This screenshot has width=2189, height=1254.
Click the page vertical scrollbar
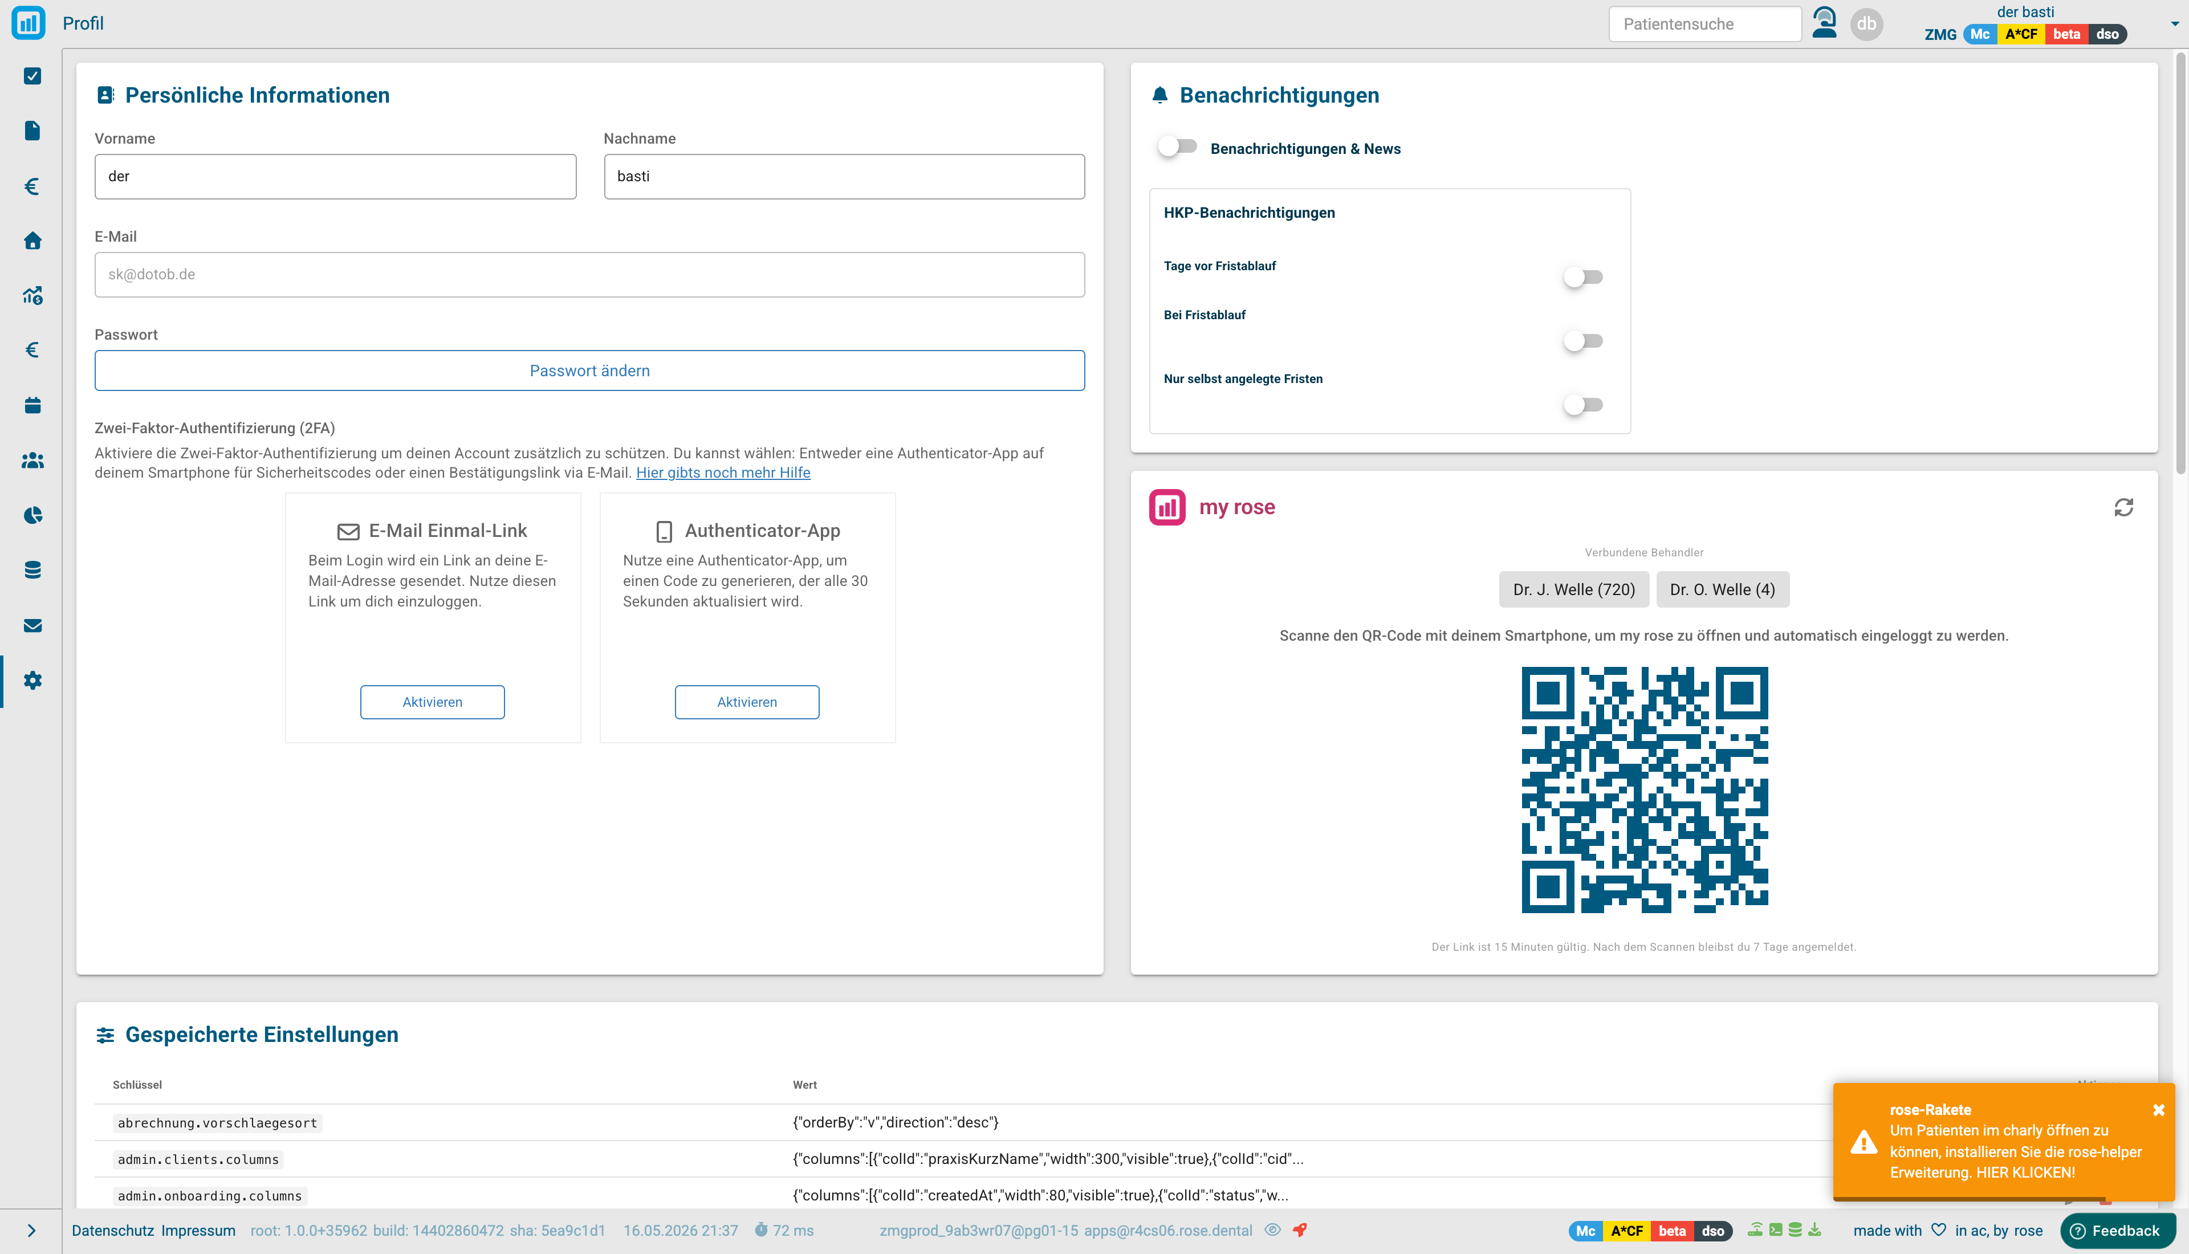click(x=2180, y=263)
